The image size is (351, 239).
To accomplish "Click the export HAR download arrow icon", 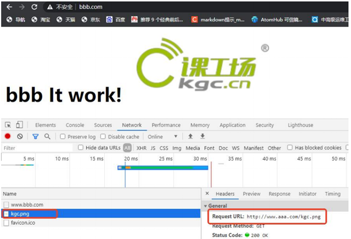I will click(202, 136).
